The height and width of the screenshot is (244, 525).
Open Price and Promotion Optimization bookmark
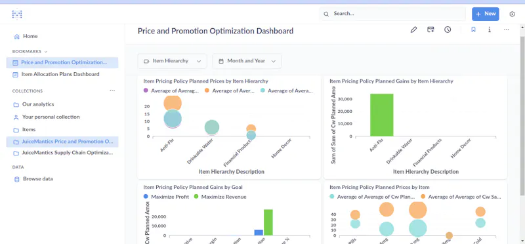point(62,62)
